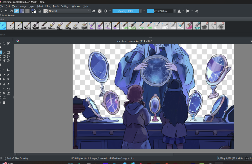Toggle preserve alpha checkerboard button
Screen dimensions: 252x164
point(100,11)
